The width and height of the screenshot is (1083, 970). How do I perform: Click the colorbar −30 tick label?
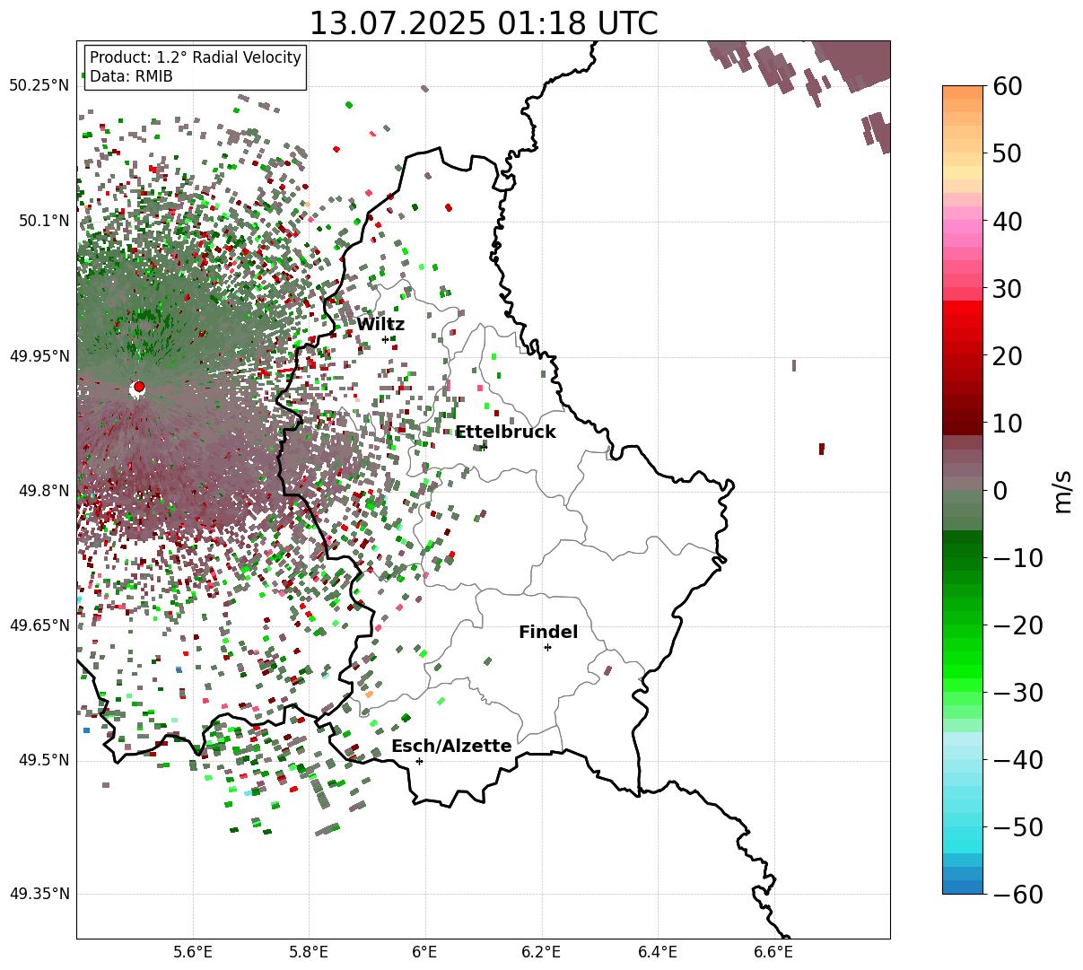[x=1017, y=693]
